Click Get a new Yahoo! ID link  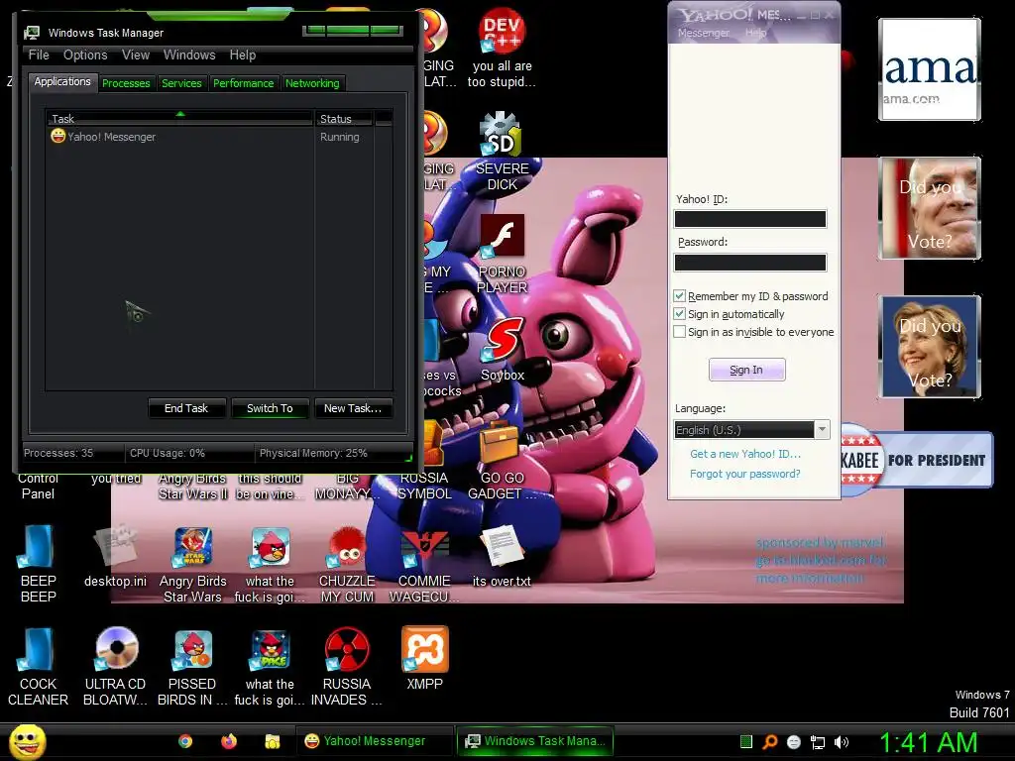coord(745,454)
